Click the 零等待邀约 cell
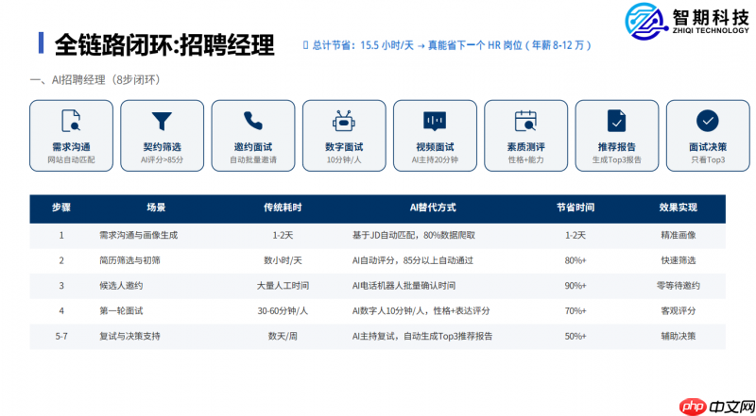The width and height of the screenshot is (756, 416). [679, 286]
